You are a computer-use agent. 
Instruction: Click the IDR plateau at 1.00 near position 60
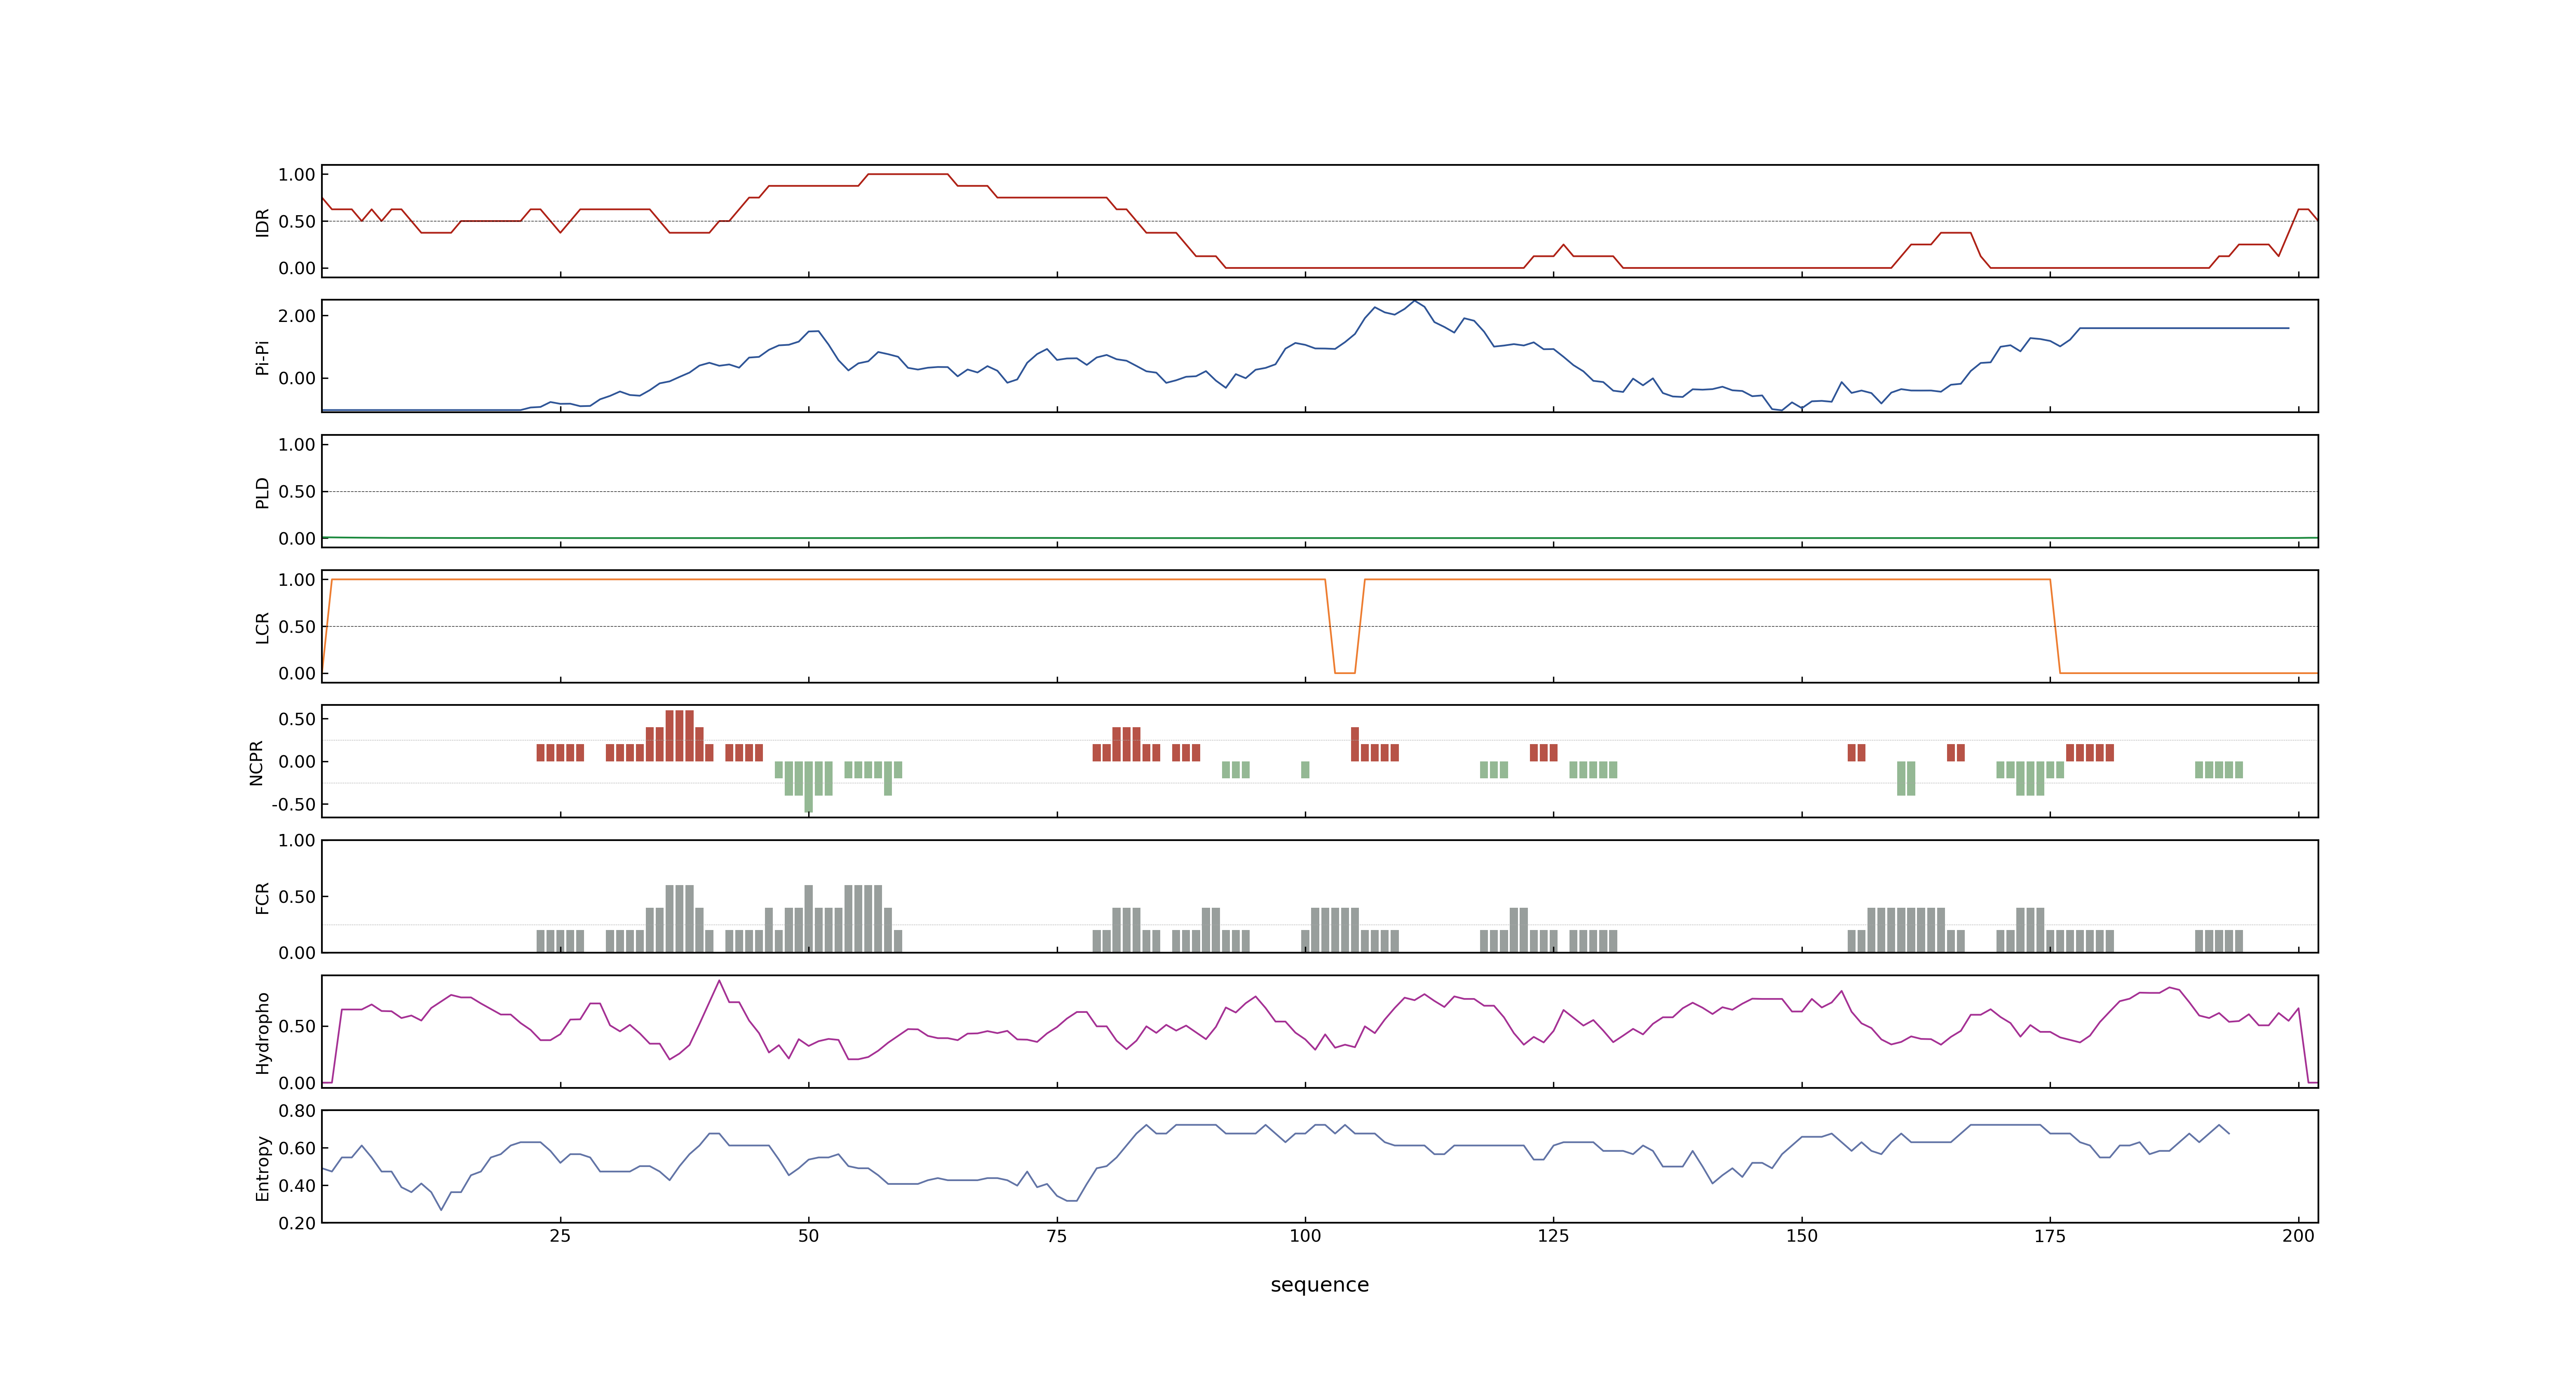(x=908, y=174)
